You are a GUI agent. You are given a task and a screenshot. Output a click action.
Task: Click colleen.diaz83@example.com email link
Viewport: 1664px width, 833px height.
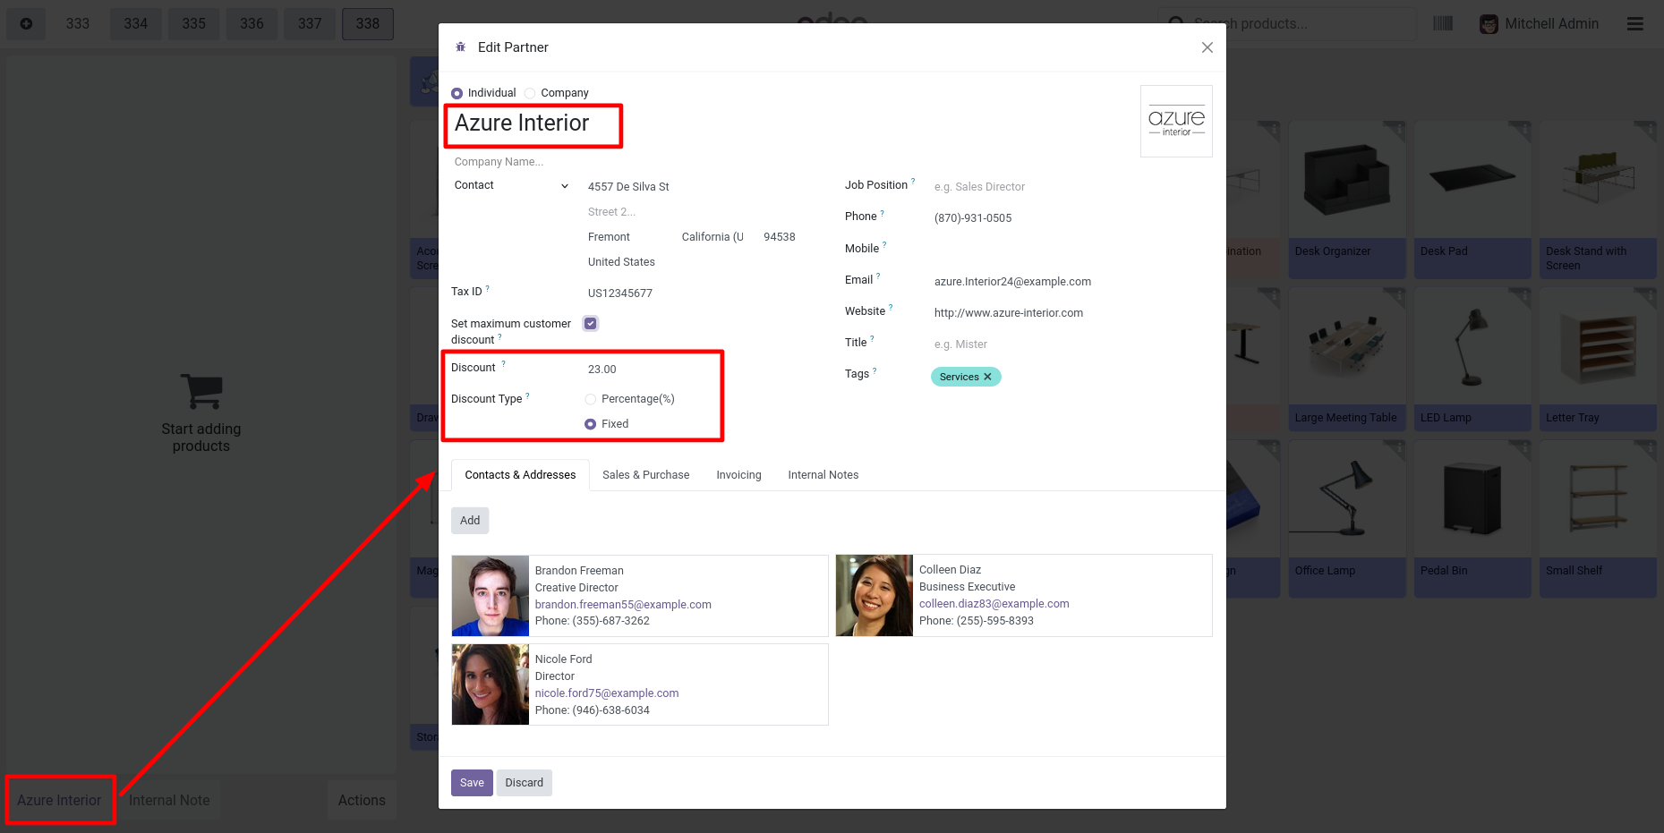click(x=994, y=604)
